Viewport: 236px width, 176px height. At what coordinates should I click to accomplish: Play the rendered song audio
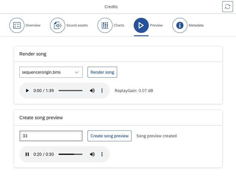(27, 91)
